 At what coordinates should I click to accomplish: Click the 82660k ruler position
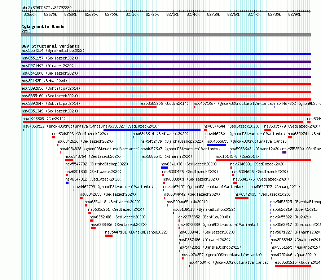pyautogui.click(x=30, y=14)
